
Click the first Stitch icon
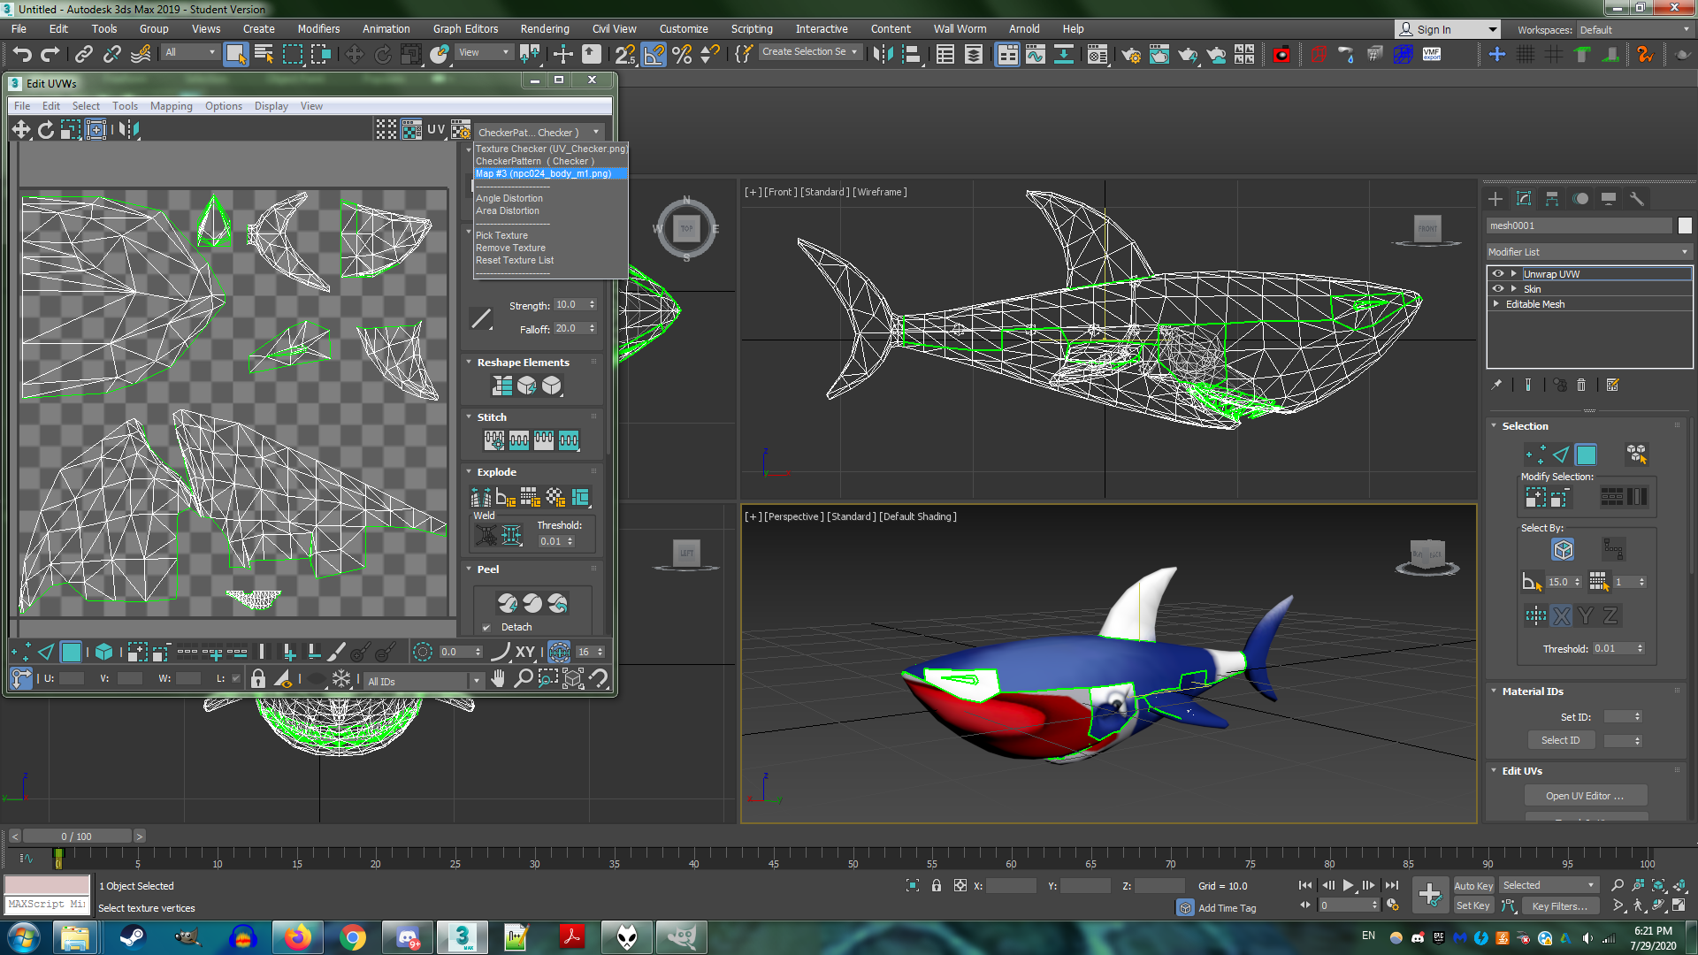(494, 439)
